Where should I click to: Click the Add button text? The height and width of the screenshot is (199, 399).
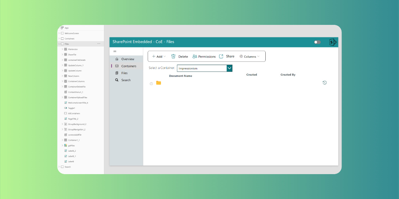coord(159,57)
